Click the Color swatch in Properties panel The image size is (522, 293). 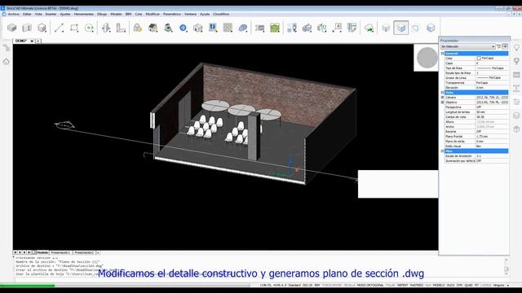479,58
